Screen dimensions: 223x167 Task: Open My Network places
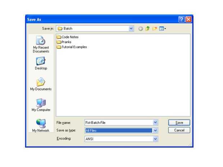tap(41, 125)
